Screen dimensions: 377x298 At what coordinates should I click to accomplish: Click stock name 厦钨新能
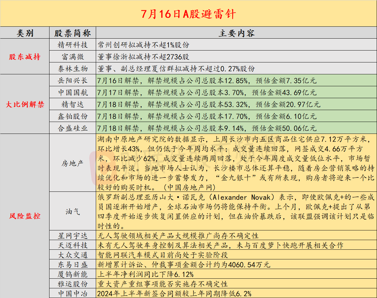[x=73, y=274]
